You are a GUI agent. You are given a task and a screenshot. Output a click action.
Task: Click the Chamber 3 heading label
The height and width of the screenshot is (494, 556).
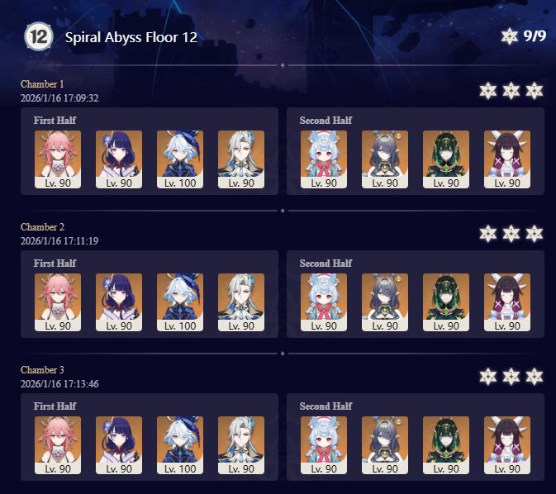click(42, 370)
